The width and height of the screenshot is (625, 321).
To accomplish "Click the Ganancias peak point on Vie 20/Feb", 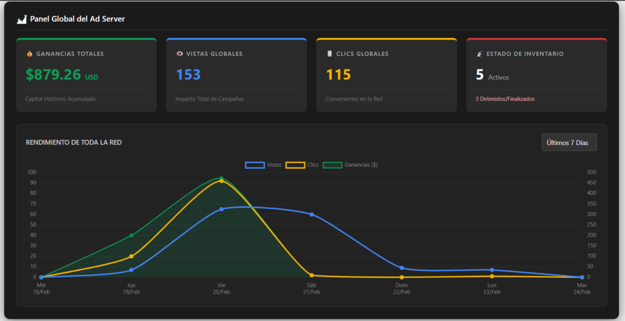I will (222, 178).
